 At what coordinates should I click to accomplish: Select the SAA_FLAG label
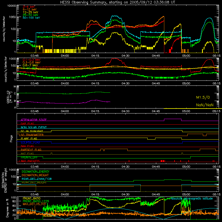coord(27,146)
